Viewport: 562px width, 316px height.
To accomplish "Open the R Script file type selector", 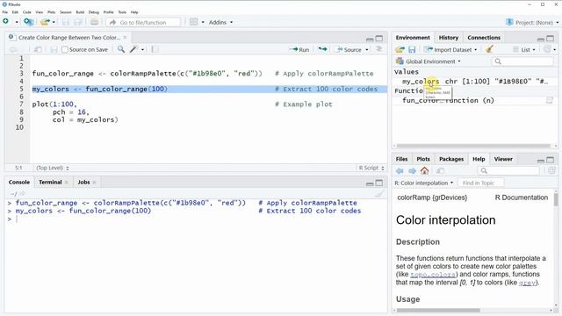I will pos(371,168).
